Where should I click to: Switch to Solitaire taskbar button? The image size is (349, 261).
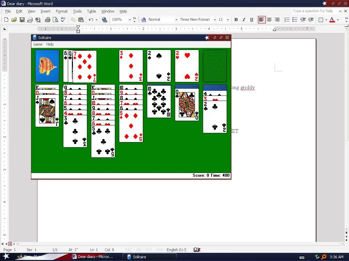point(150,257)
